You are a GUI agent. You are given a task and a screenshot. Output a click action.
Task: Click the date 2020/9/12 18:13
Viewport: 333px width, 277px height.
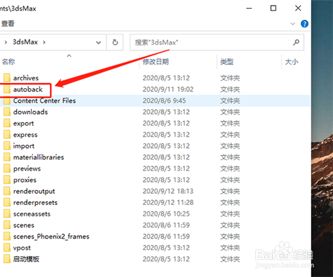(x=168, y=191)
